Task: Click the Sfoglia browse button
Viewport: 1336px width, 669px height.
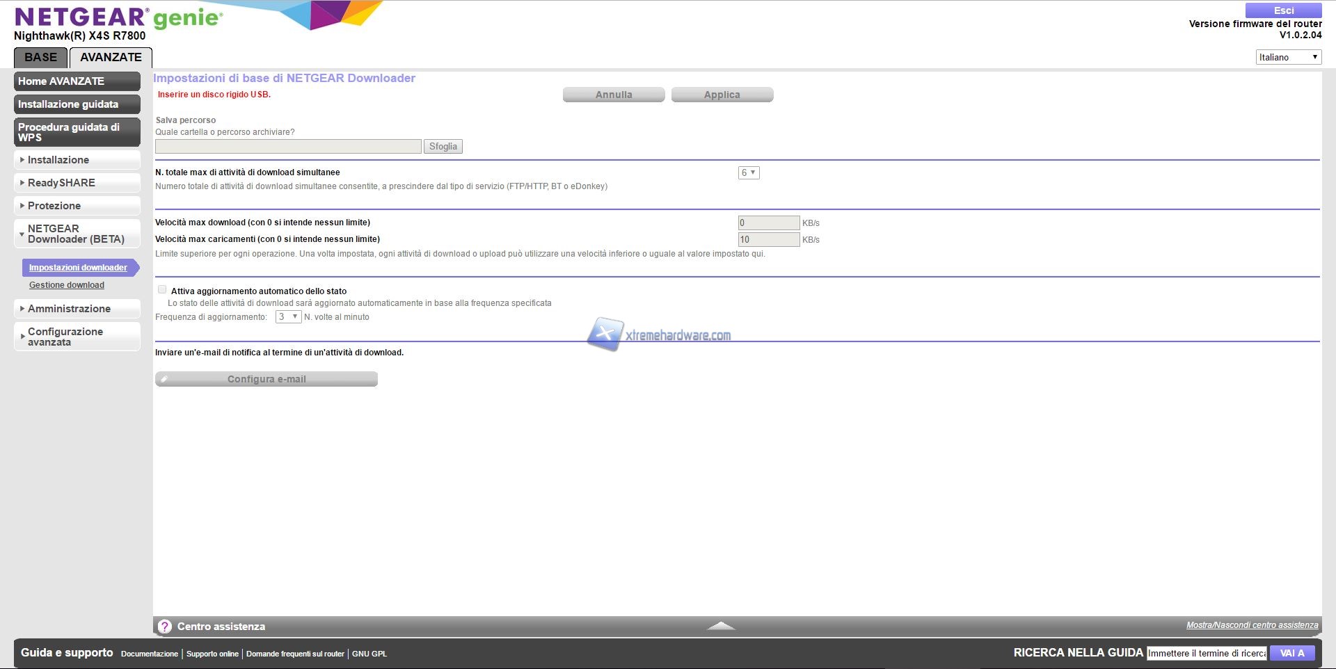Action: click(443, 147)
